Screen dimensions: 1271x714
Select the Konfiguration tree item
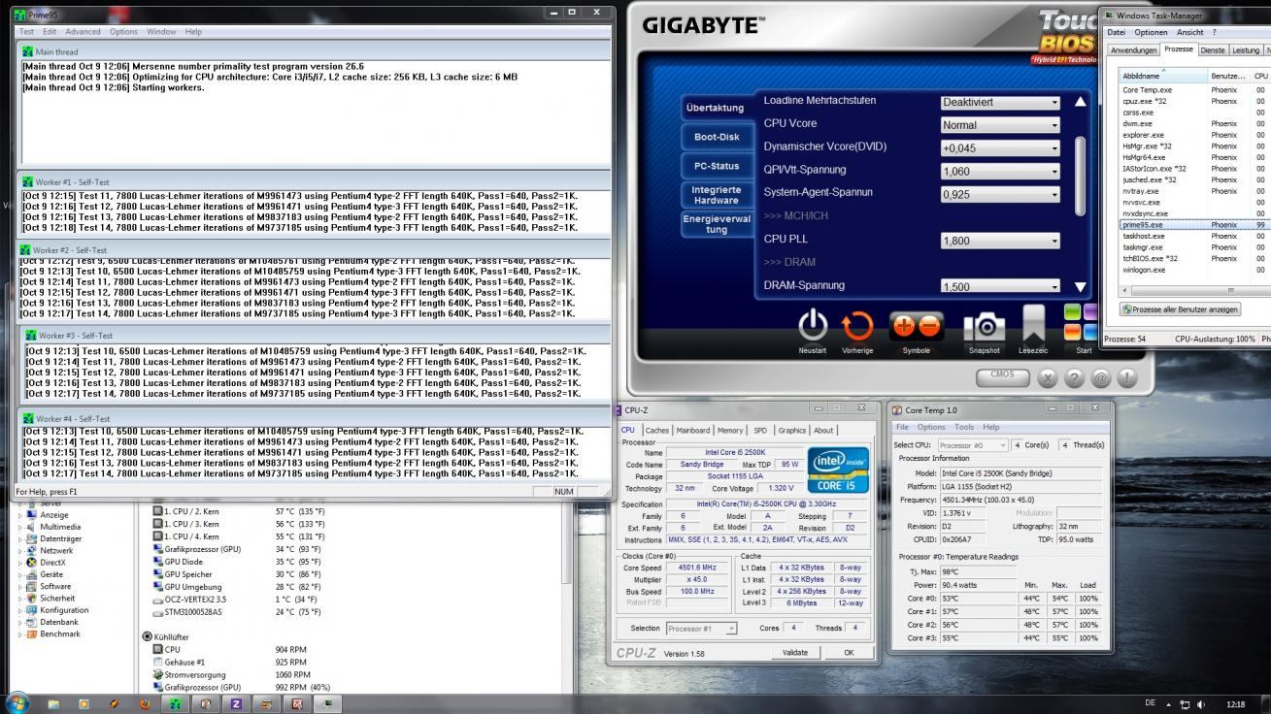(x=64, y=610)
